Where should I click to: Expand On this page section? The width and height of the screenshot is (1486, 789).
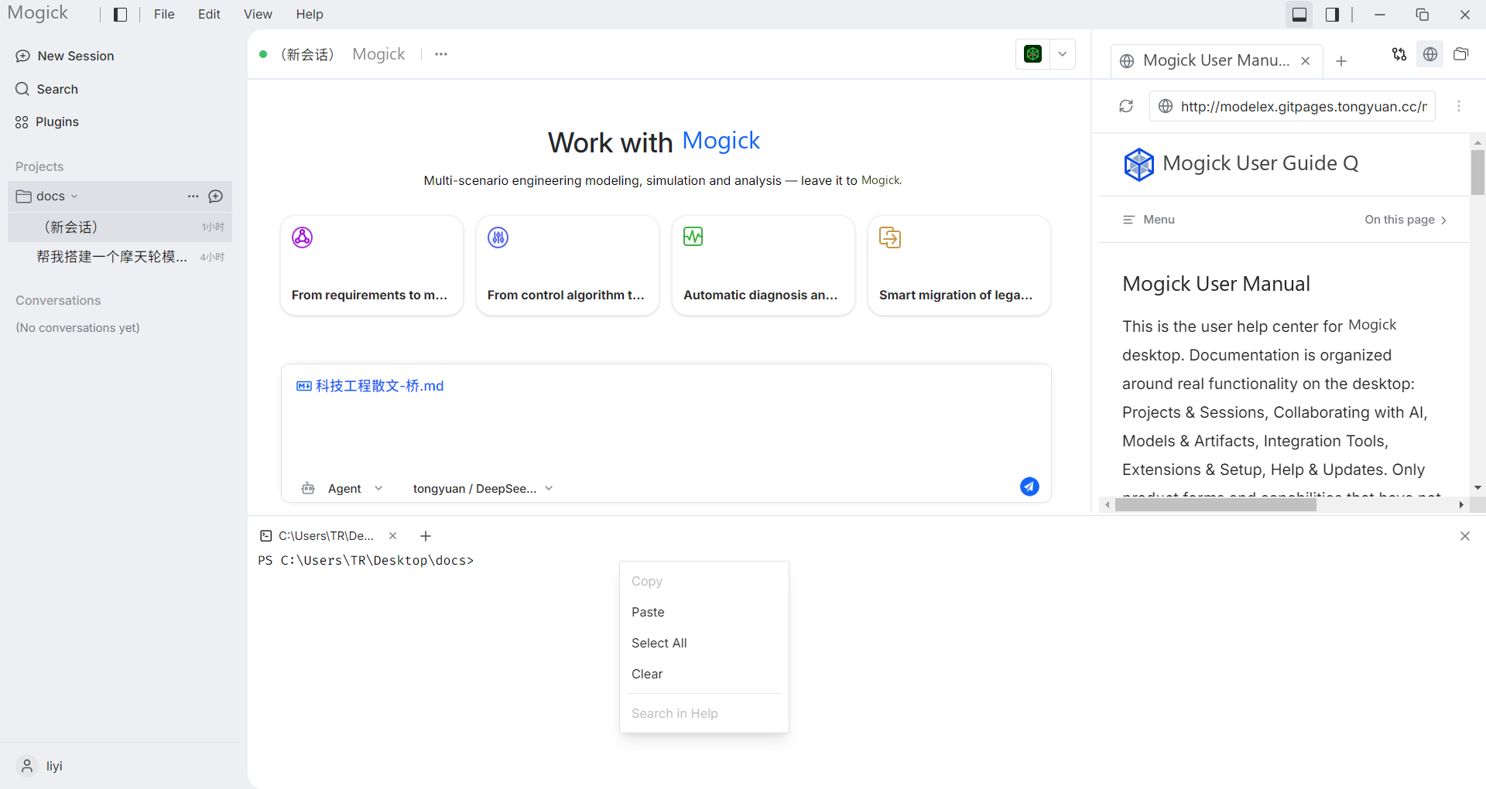click(1406, 220)
